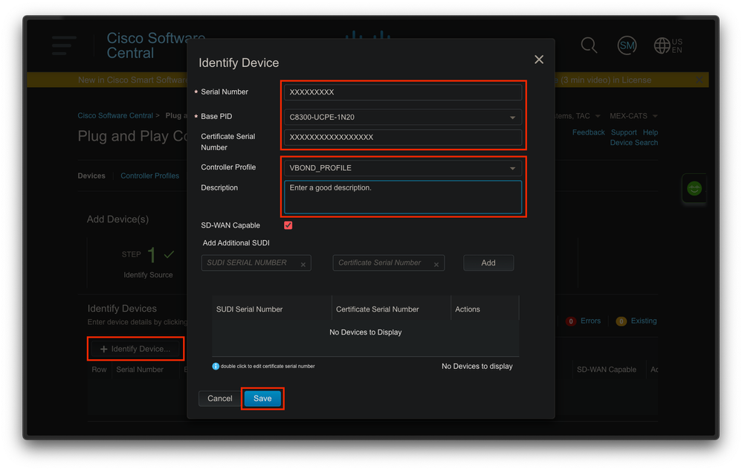This screenshot has width=742, height=470.
Task: Open the hamburger menu in header
Action: click(x=64, y=45)
